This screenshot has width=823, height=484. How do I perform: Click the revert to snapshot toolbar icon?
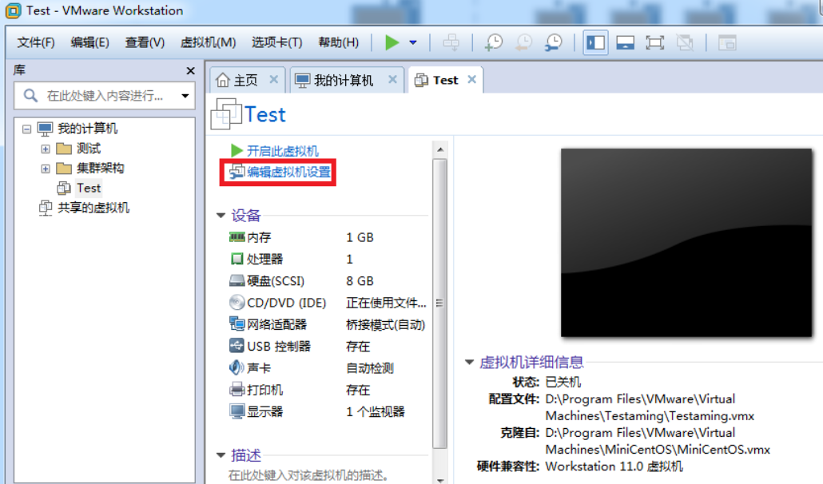coord(523,42)
